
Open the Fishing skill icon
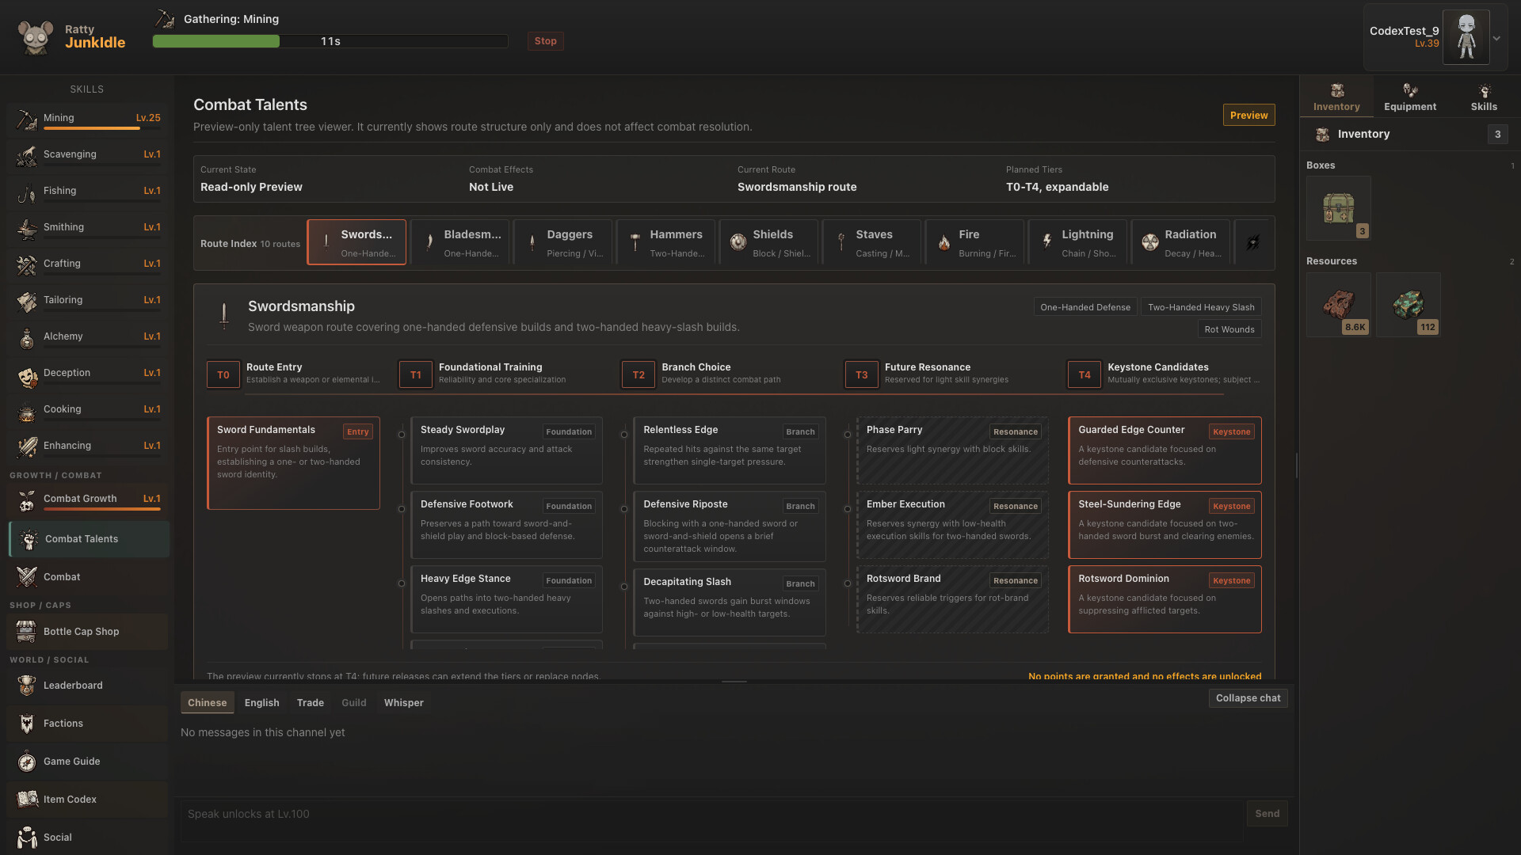pos(26,192)
